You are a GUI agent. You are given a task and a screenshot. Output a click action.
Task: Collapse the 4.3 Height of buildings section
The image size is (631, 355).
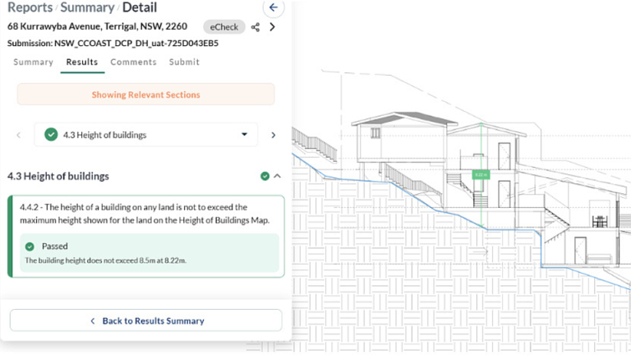(x=277, y=176)
